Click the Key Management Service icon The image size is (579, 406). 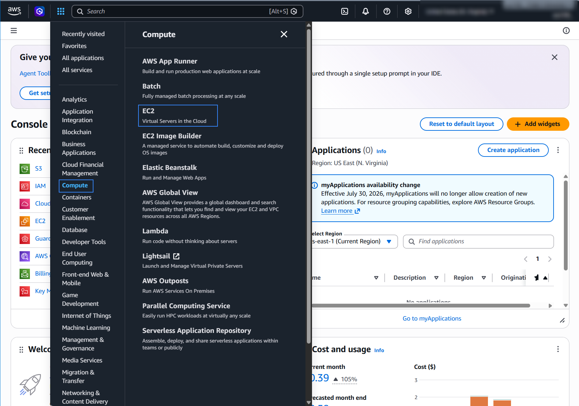(25, 291)
